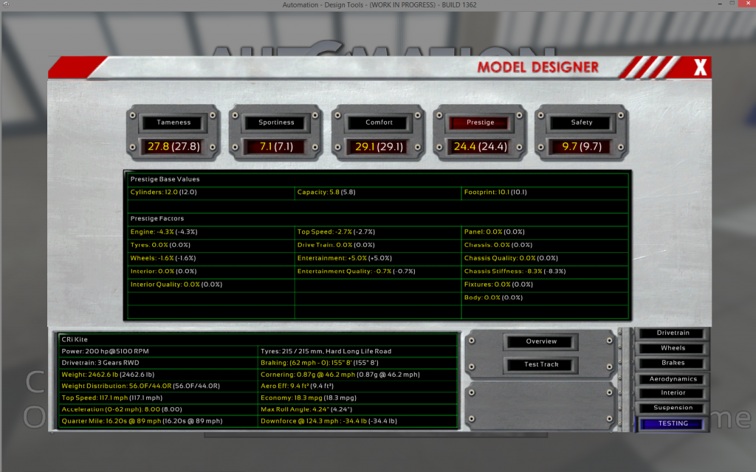This screenshot has height=472, width=756.
Task: Go to the Aerodynamics section
Action: 673,379
